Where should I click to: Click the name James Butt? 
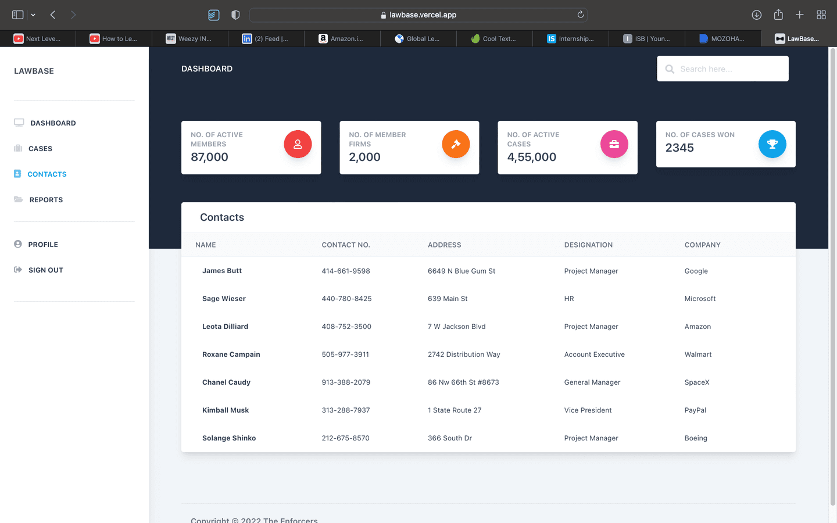click(x=222, y=271)
